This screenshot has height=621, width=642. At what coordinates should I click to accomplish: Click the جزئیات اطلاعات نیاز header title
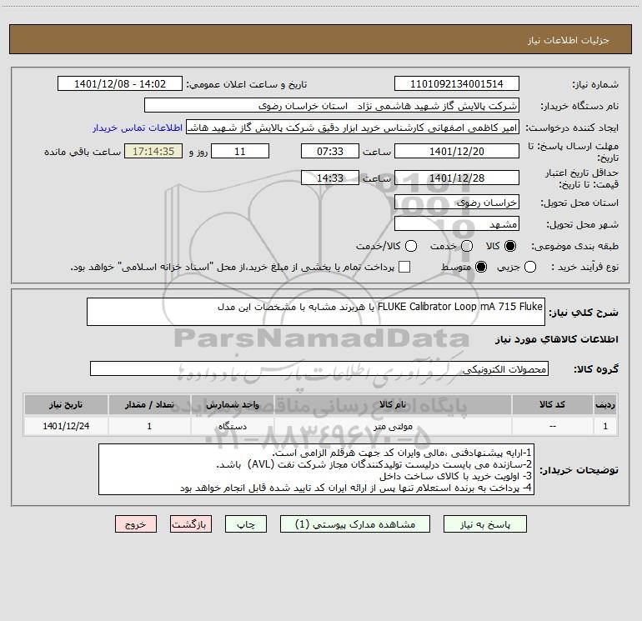(568, 40)
